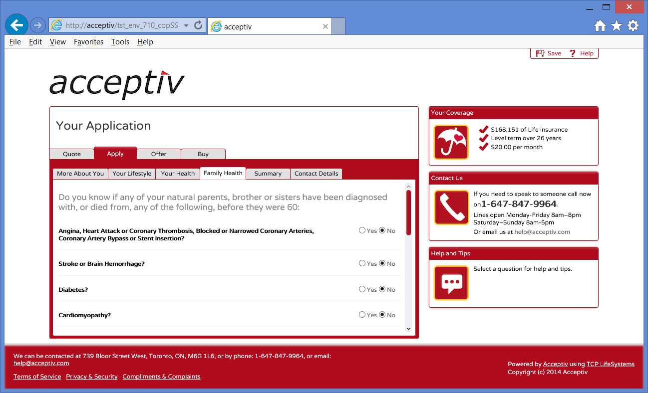Open the address bar dropdown arrow

[186, 25]
